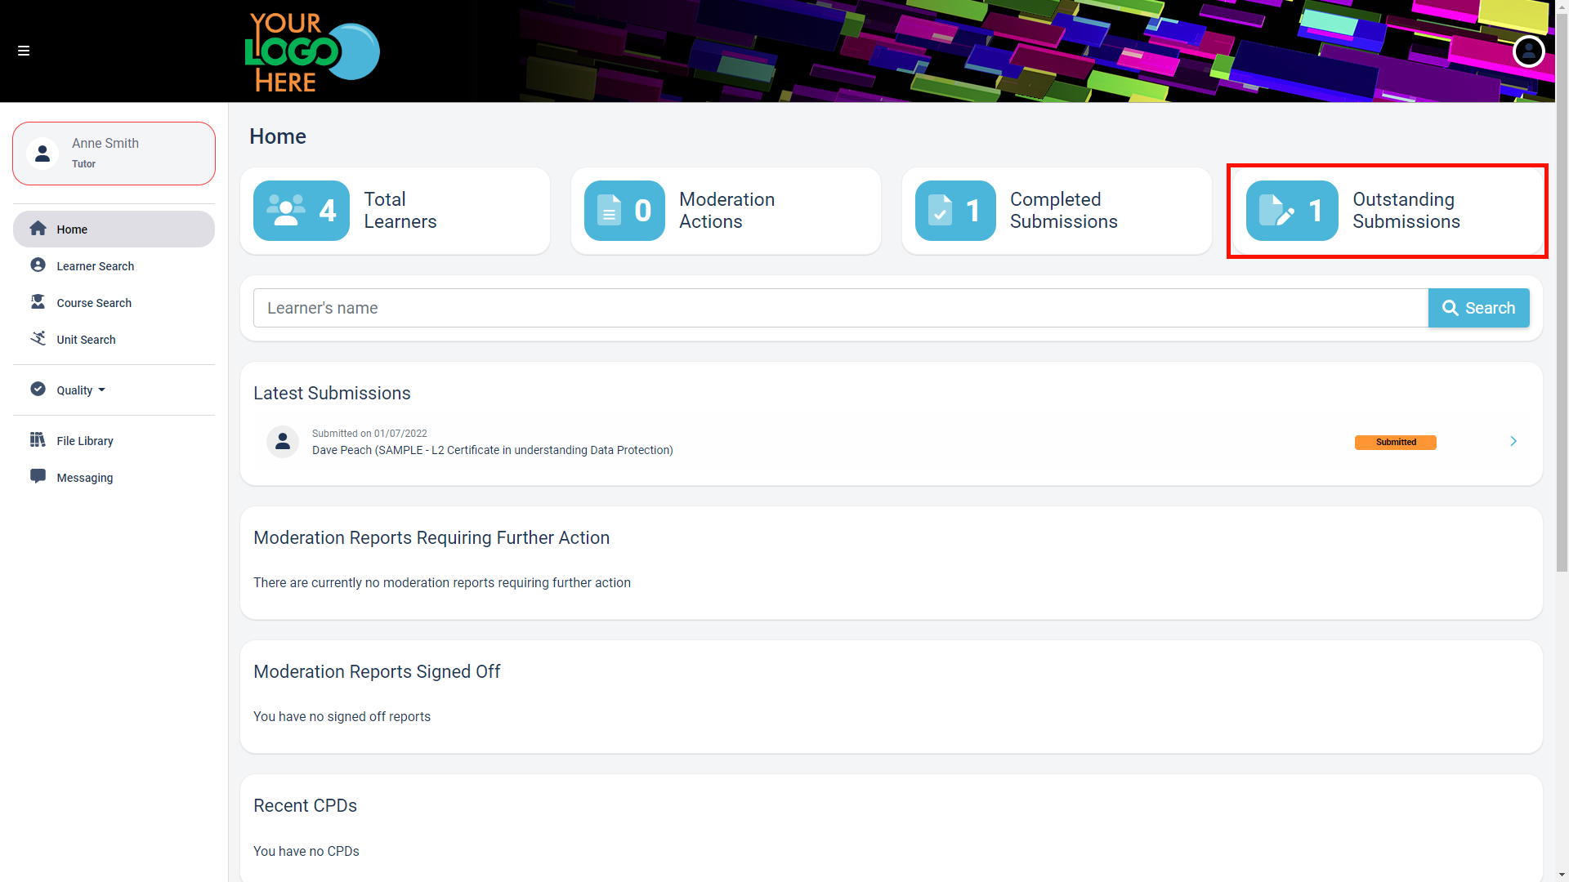This screenshot has height=882, width=1569.
Task: Click the Unit Search icon
Action: click(x=38, y=339)
